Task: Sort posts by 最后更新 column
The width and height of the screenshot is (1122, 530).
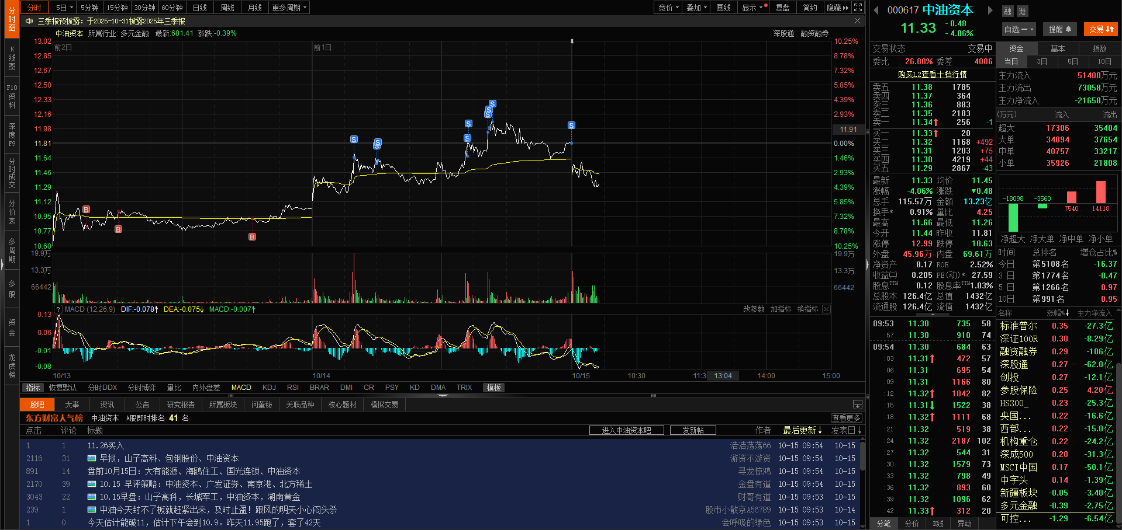Action: click(x=802, y=430)
